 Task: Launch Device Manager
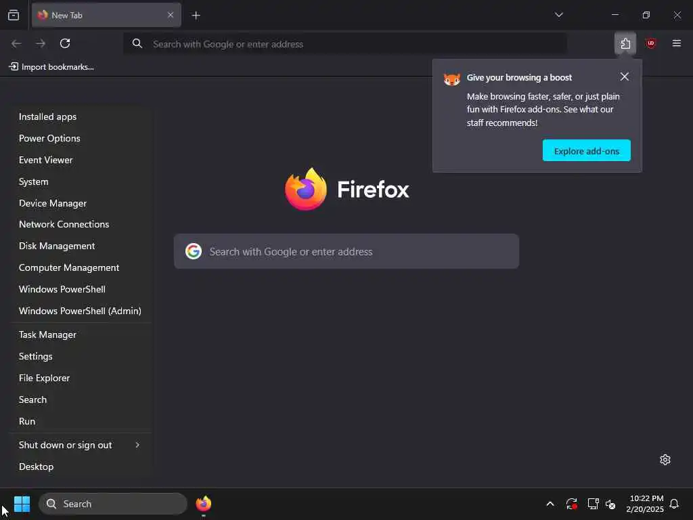(x=81, y=203)
